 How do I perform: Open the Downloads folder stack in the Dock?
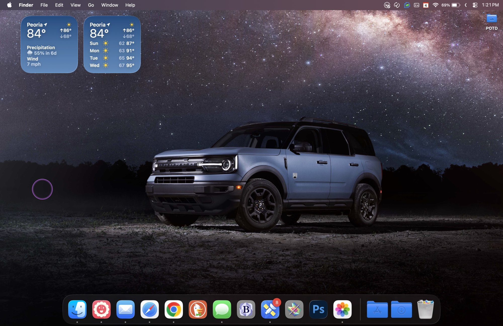(x=401, y=310)
